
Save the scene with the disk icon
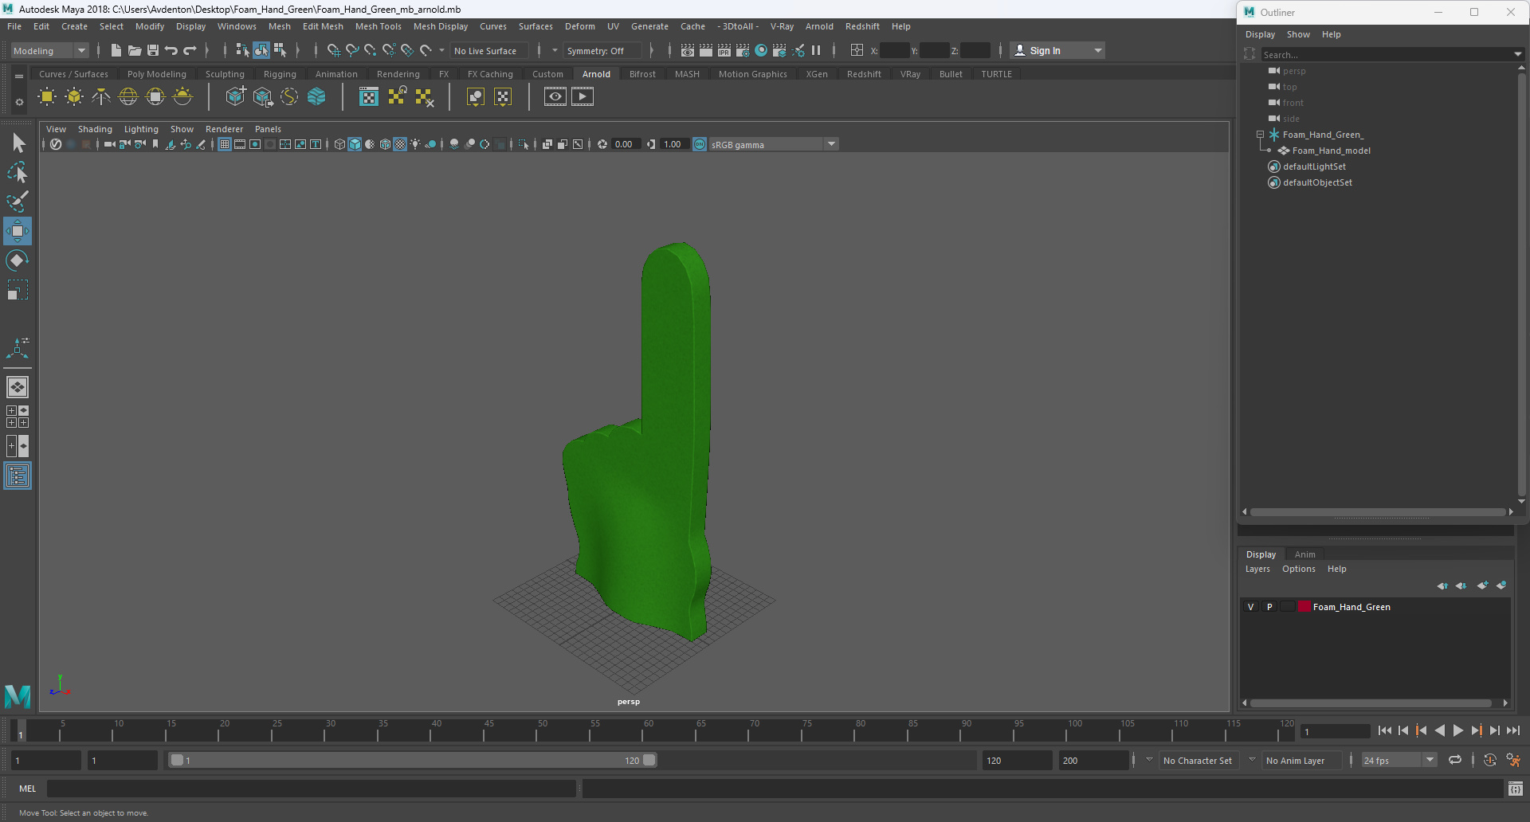153,50
